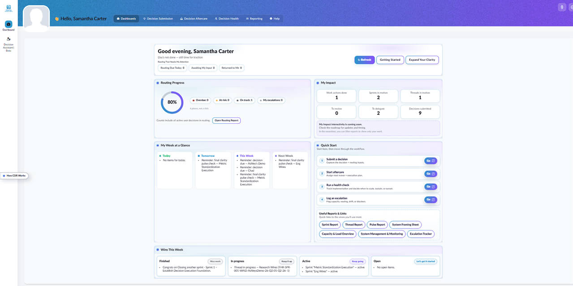Open the Sprint Report link
The image size is (573, 286).
[x=330, y=225]
